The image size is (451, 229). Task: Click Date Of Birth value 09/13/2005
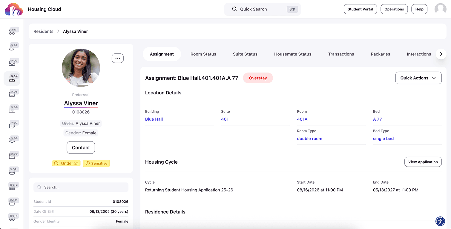109,211
